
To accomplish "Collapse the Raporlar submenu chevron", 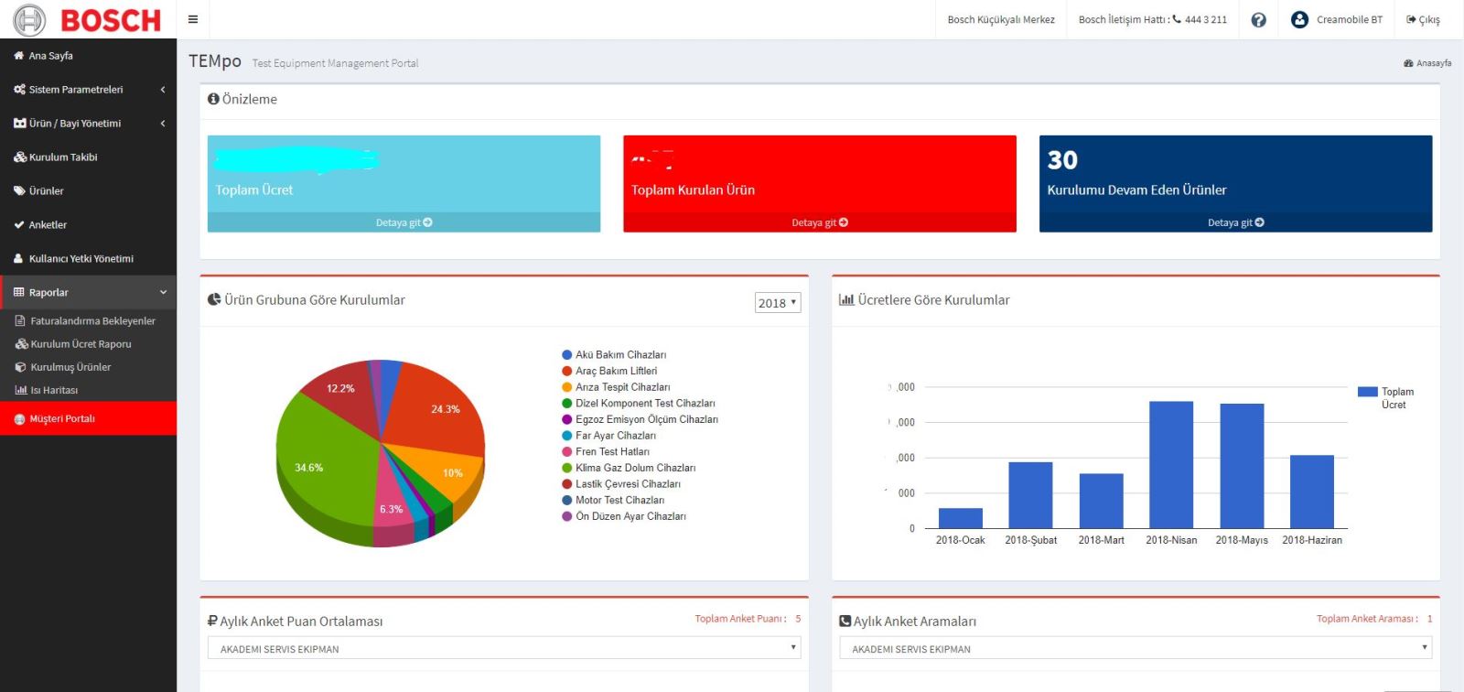I will pos(163,292).
